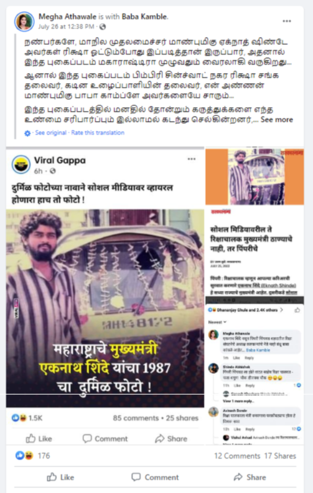Click See original link
Image resolution: width=313 pixels, height=493 pixels.
click(51, 133)
